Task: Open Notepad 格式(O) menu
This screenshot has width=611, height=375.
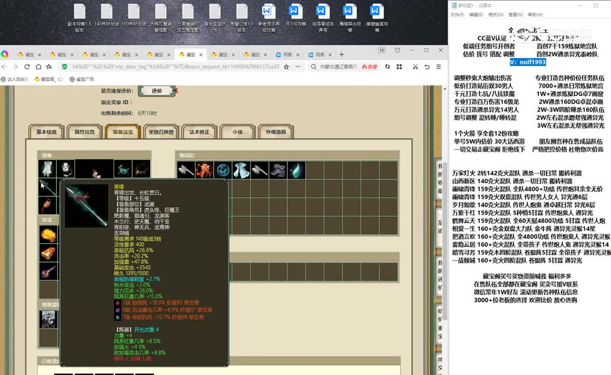Action: [495, 15]
